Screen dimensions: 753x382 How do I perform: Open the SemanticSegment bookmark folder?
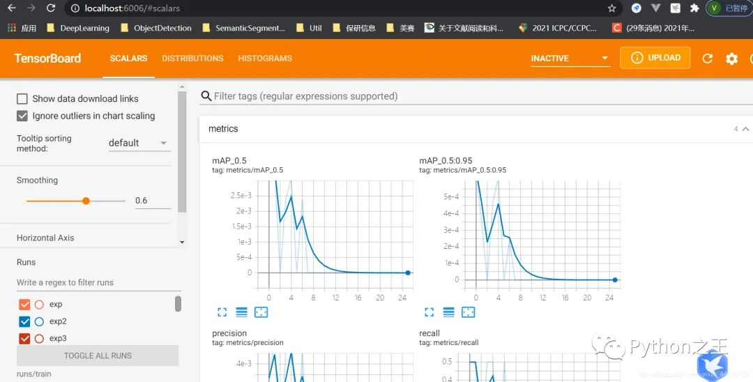[x=244, y=28]
